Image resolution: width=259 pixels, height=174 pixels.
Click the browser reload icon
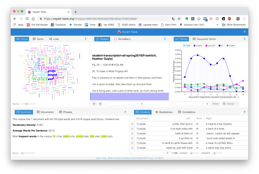click(x=27, y=19)
